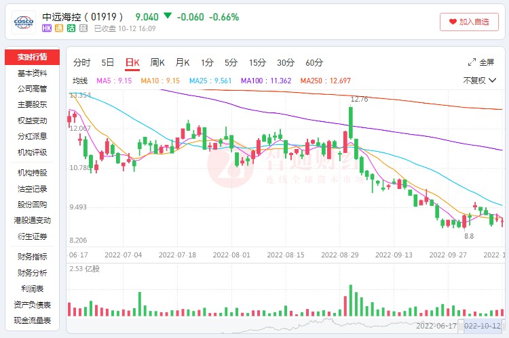The image size is (509, 338).
Task: Toggle the MA25 moving average line
Action: 210,81
